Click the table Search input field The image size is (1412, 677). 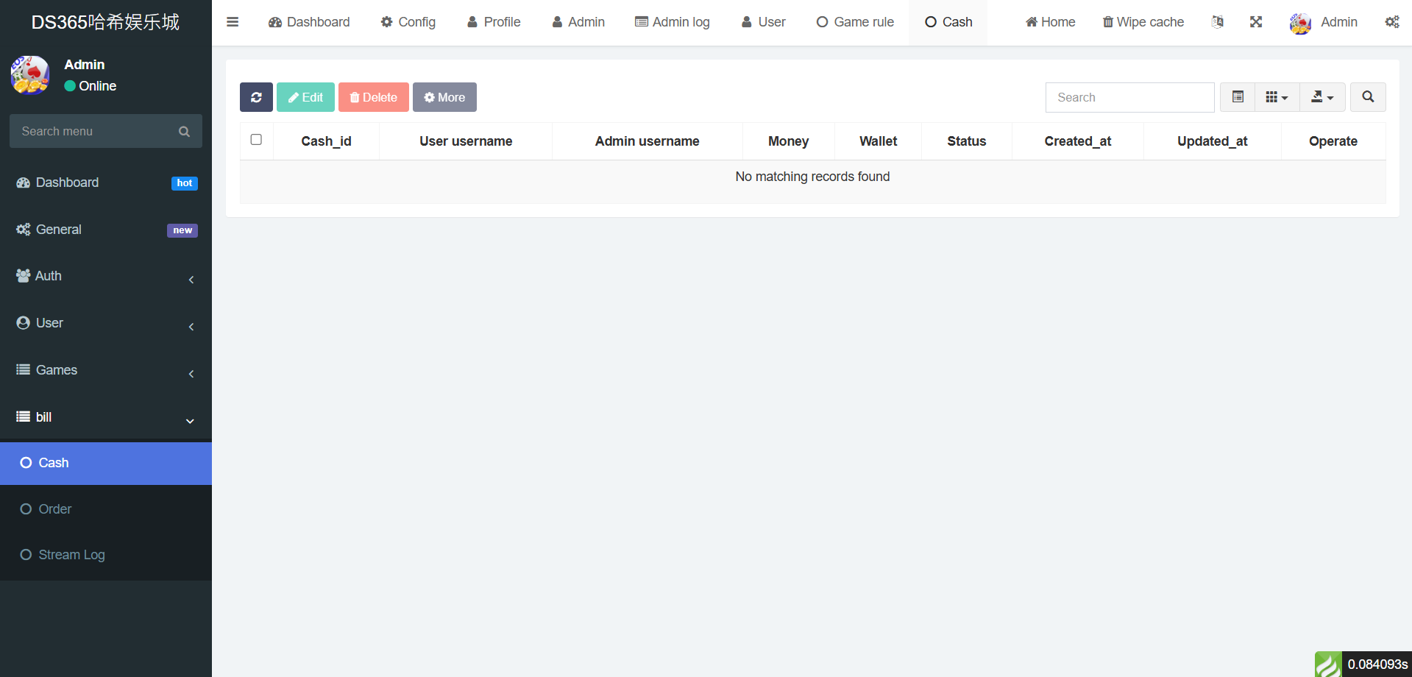click(x=1129, y=97)
